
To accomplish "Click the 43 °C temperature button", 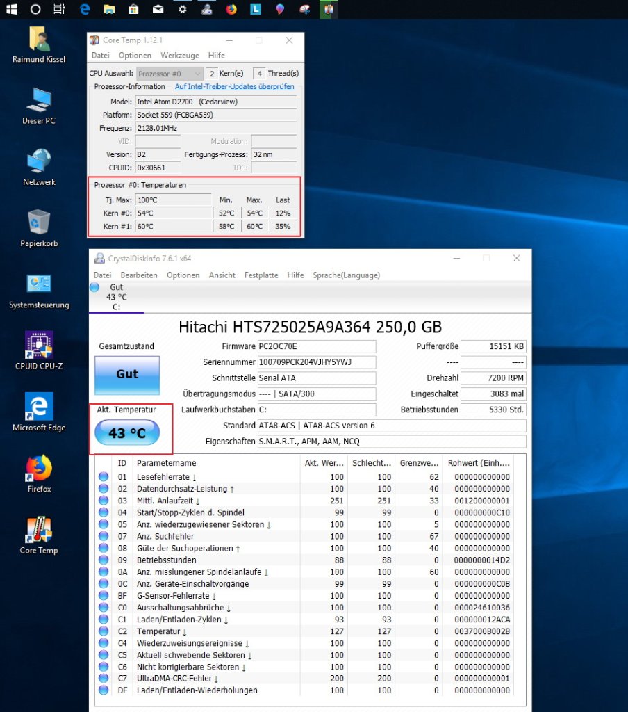I will 127,432.
